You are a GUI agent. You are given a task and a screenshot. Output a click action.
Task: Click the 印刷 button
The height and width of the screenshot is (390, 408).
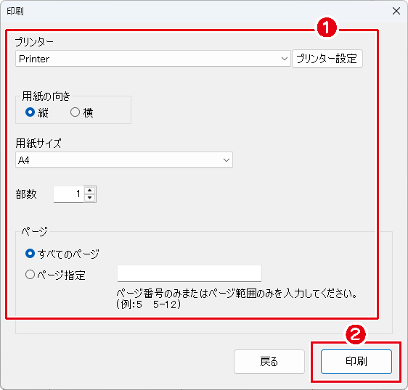[x=356, y=362]
